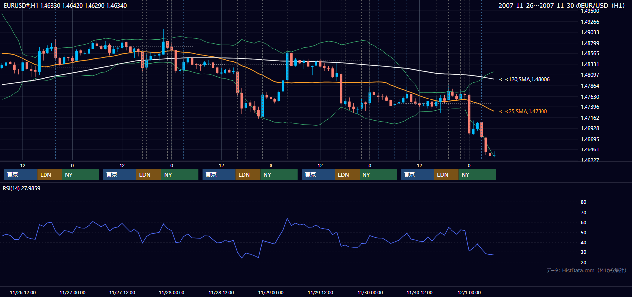Select the LDN session block for 11/27

[149, 175]
